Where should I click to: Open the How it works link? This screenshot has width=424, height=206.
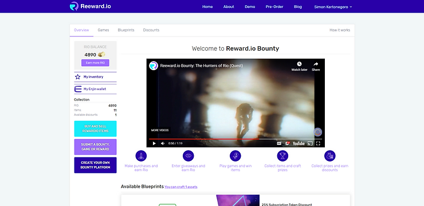click(340, 30)
